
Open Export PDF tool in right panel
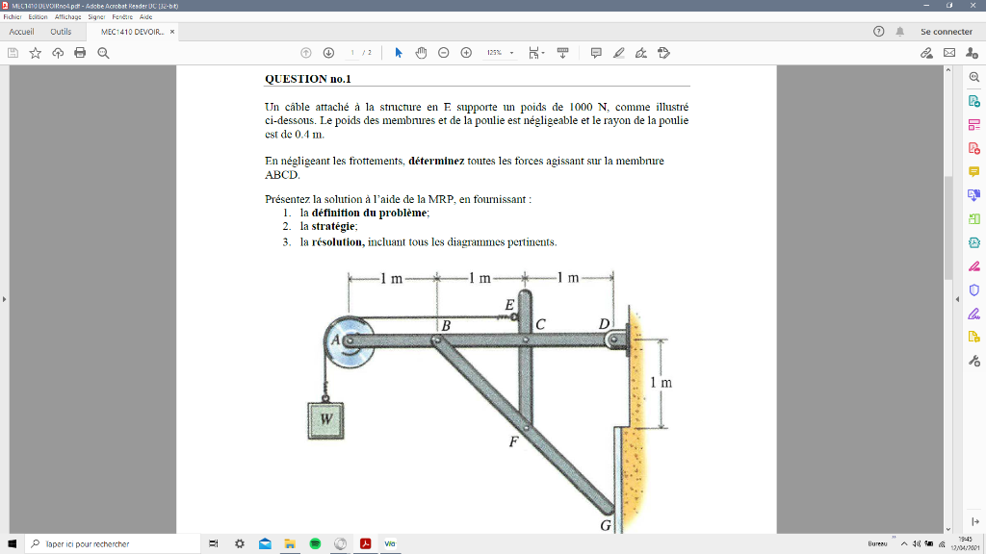pyautogui.click(x=974, y=101)
